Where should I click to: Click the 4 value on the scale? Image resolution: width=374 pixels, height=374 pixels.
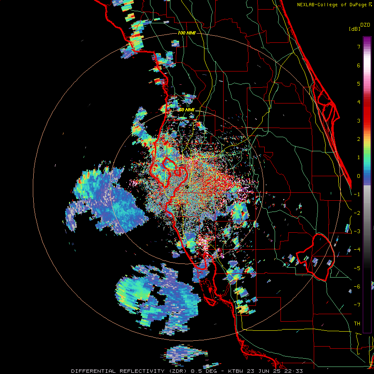coord(359,102)
